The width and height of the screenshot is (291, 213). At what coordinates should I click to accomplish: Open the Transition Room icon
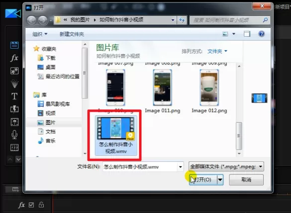[14, 109]
